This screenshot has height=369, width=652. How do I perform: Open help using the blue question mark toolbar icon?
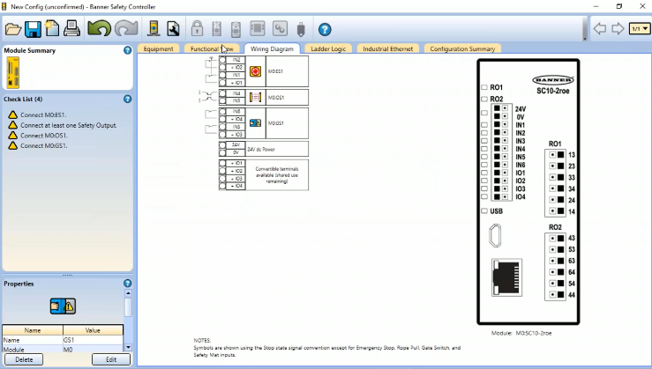tap(325, 29)
